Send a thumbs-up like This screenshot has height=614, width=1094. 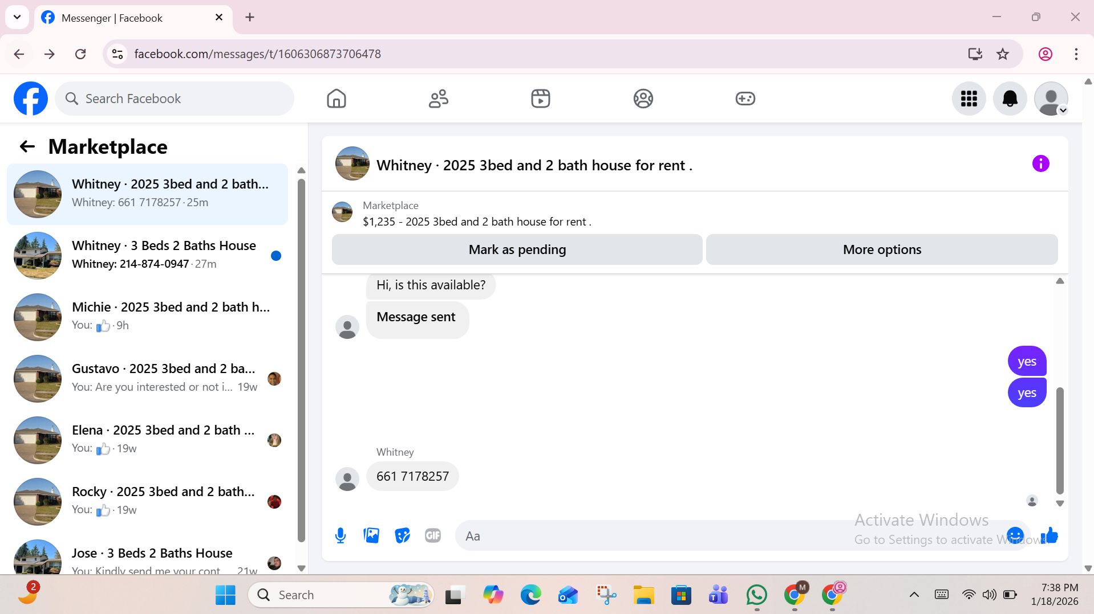pyautogui.click(x=1050, y=535)
